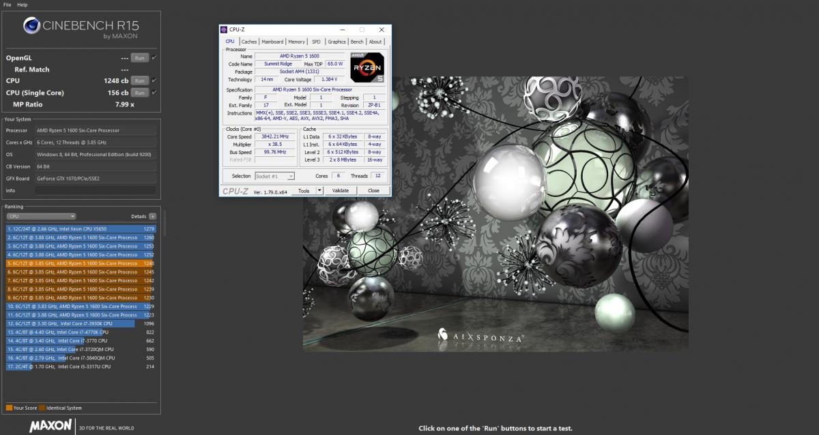Click the AMD Ryzen 5 badge in CPU-Z
The width and height of the screenshot is (819, 435).
(367, 67)
